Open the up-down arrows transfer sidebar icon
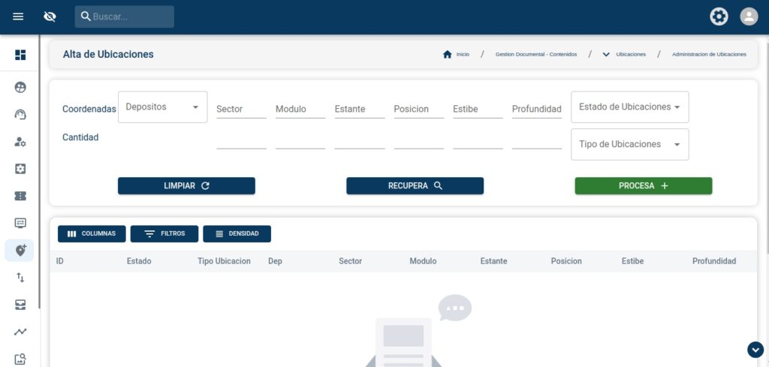The width and height of the screenshot is (769, 367). pos(20,278)
